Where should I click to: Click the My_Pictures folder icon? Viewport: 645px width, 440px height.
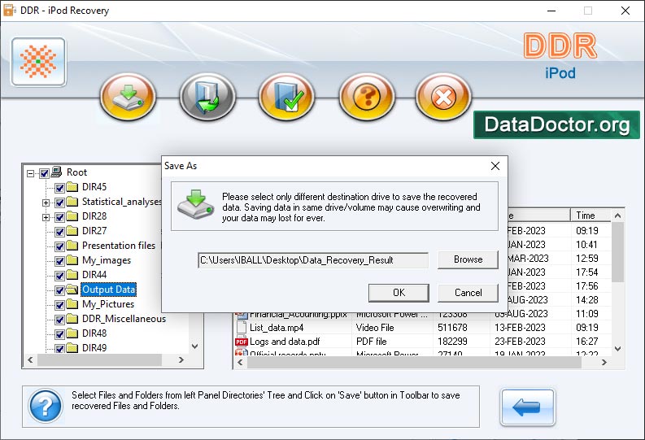coord(72,304)
